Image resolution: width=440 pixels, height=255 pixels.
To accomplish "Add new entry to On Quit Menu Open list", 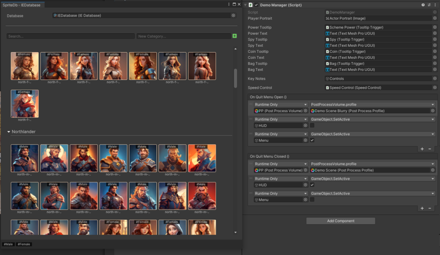I will point(422,149).
